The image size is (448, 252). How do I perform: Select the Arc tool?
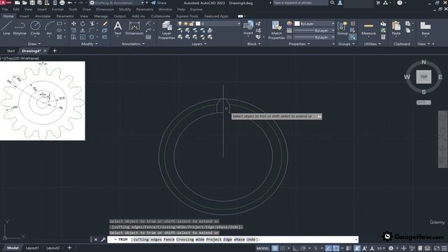tap(49, 28)
